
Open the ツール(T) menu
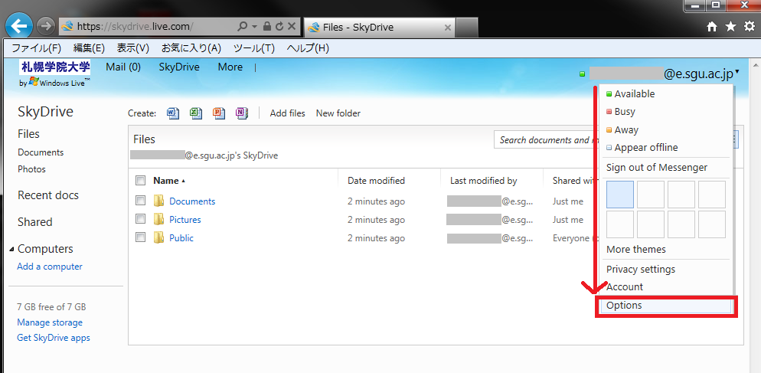(x=254, y=48)
